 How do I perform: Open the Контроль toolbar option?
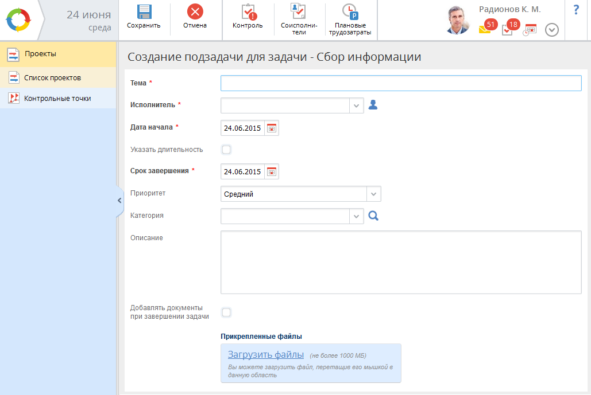point(248,12)
